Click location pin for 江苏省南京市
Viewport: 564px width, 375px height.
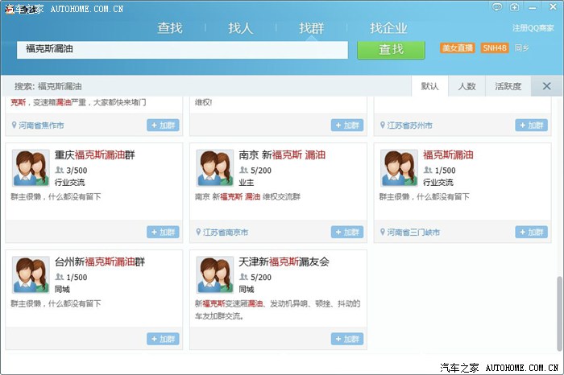tap(198, 233)
